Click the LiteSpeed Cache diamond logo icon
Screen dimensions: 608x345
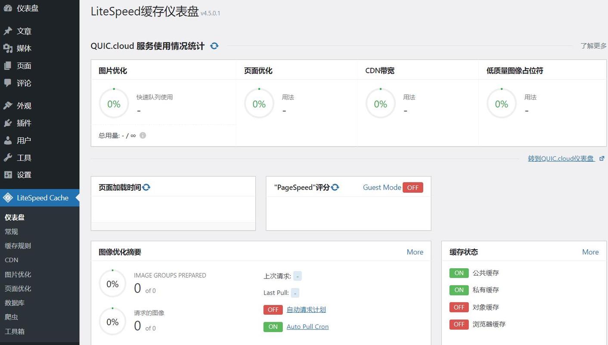point(8,198)
